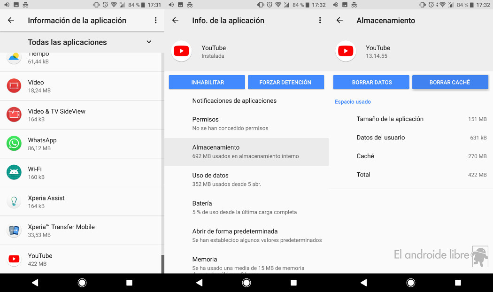Click the app list scrollbar thumb
This screenshot has height=292, width=493.
point(162,264)
